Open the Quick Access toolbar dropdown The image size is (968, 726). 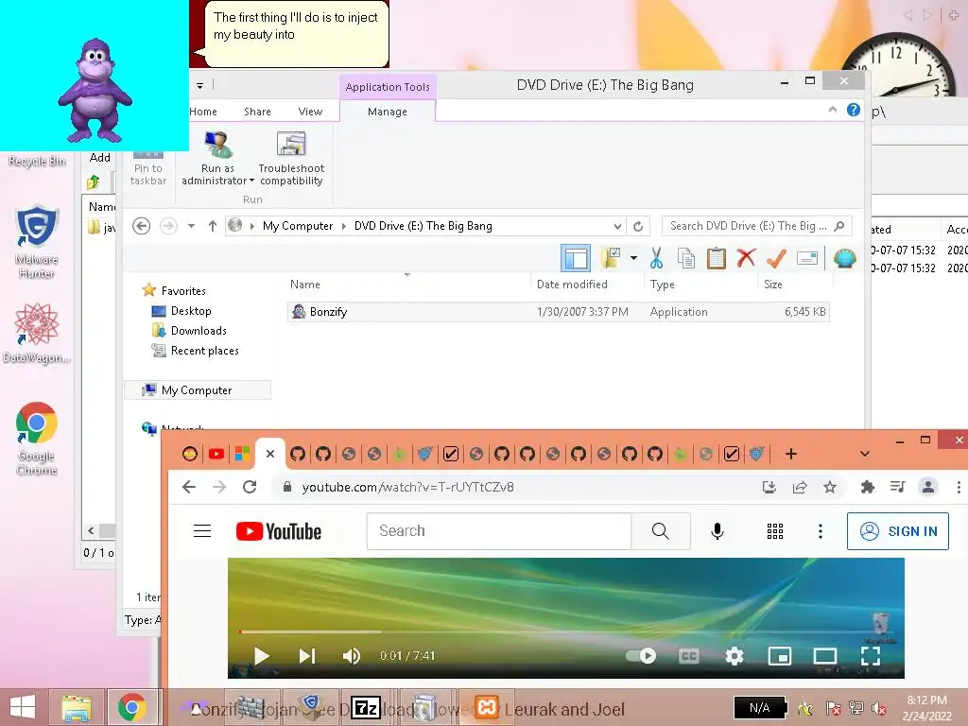[199, 86]
